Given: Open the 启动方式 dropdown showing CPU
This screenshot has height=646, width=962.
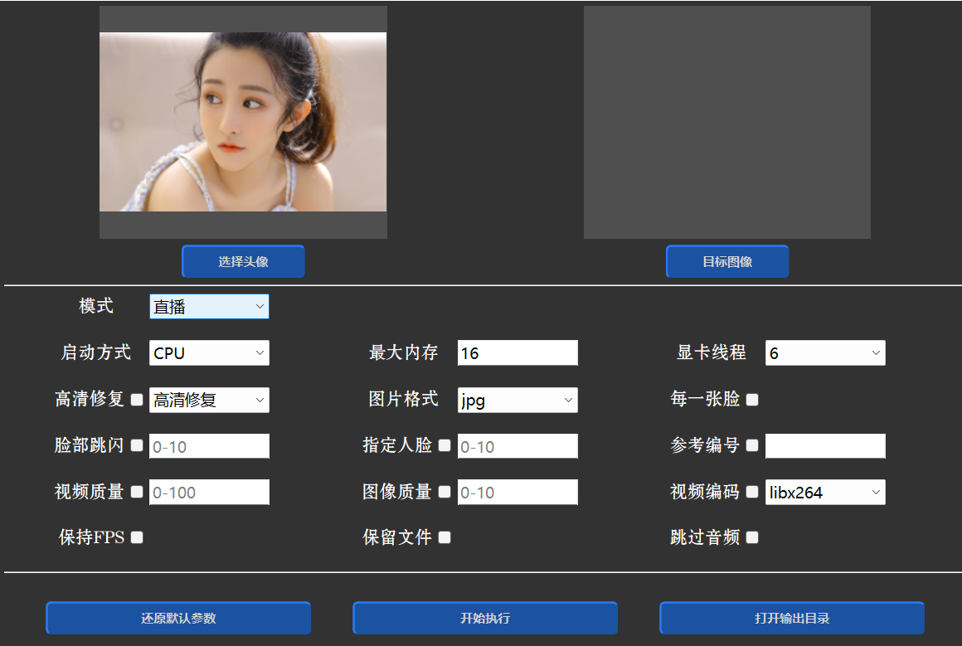Looking at the screenshot, I should [x=209, y=352].
